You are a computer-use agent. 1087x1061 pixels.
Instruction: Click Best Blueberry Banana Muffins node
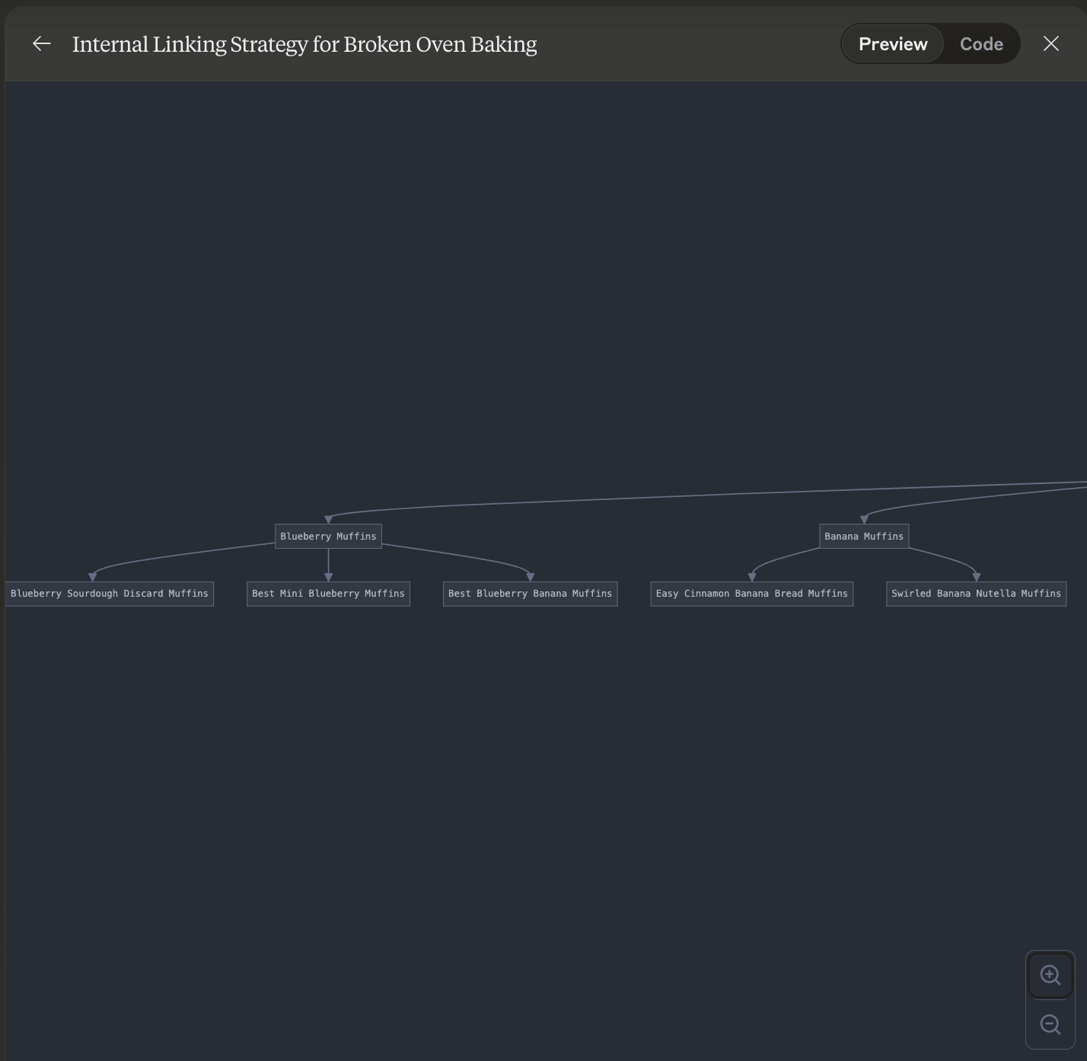(530, 594)
